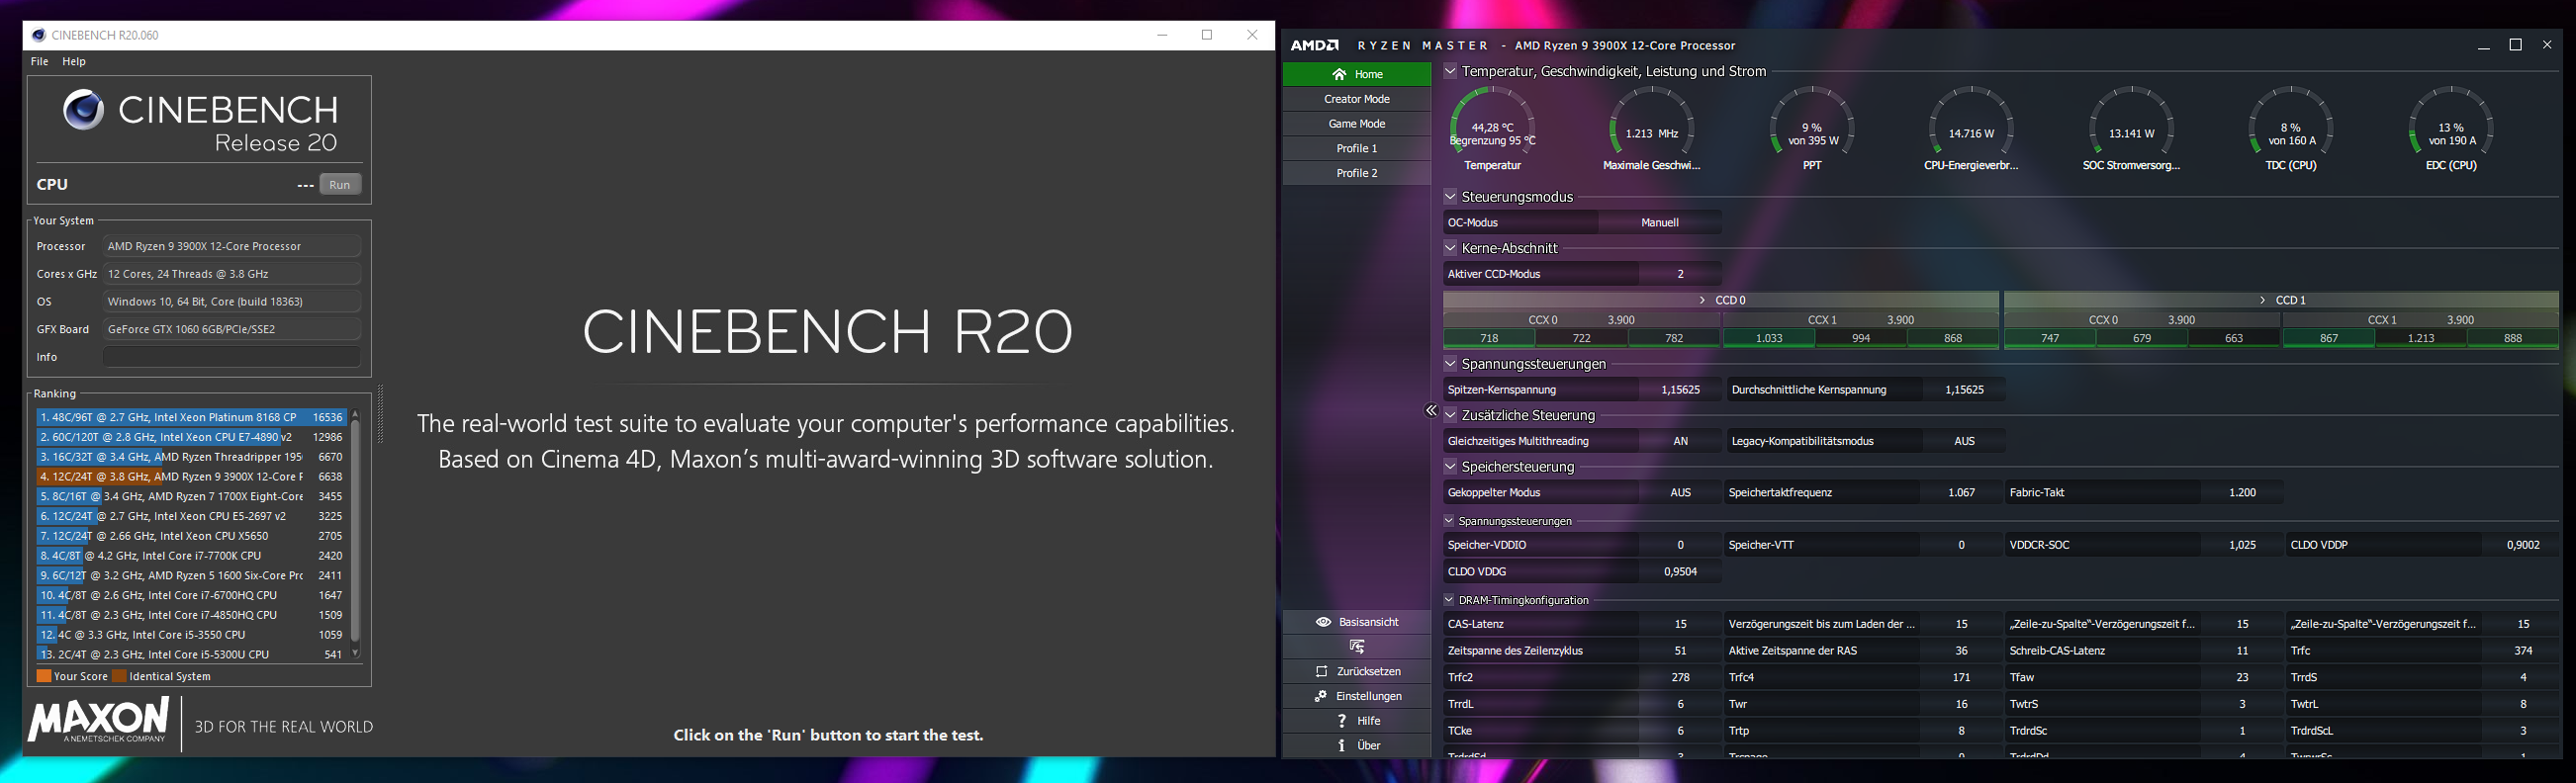
Task: Collapse the Spannungssteuerungen section under Kerne
Action: (1450, 364)
